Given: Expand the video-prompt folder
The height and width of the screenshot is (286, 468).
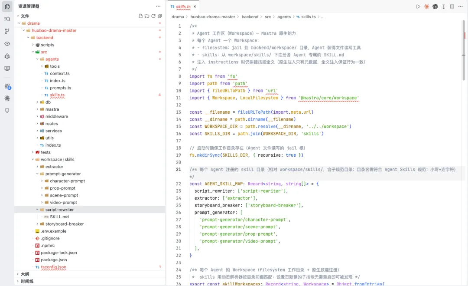Looking at the screenshot, I should pos(42,202).
